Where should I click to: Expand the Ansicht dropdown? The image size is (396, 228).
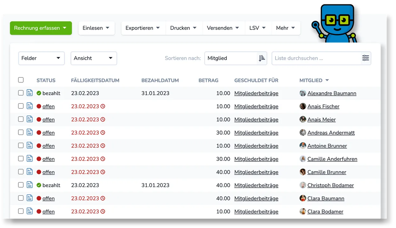[93, 58]
